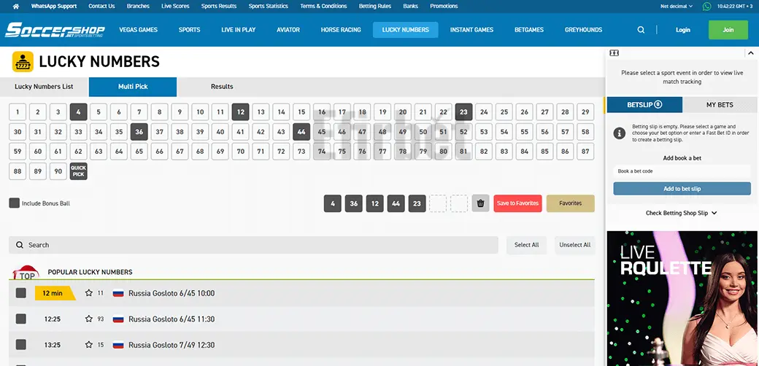
Task: Expand Check Betting Shop Slip
Action: click(682, 213)
